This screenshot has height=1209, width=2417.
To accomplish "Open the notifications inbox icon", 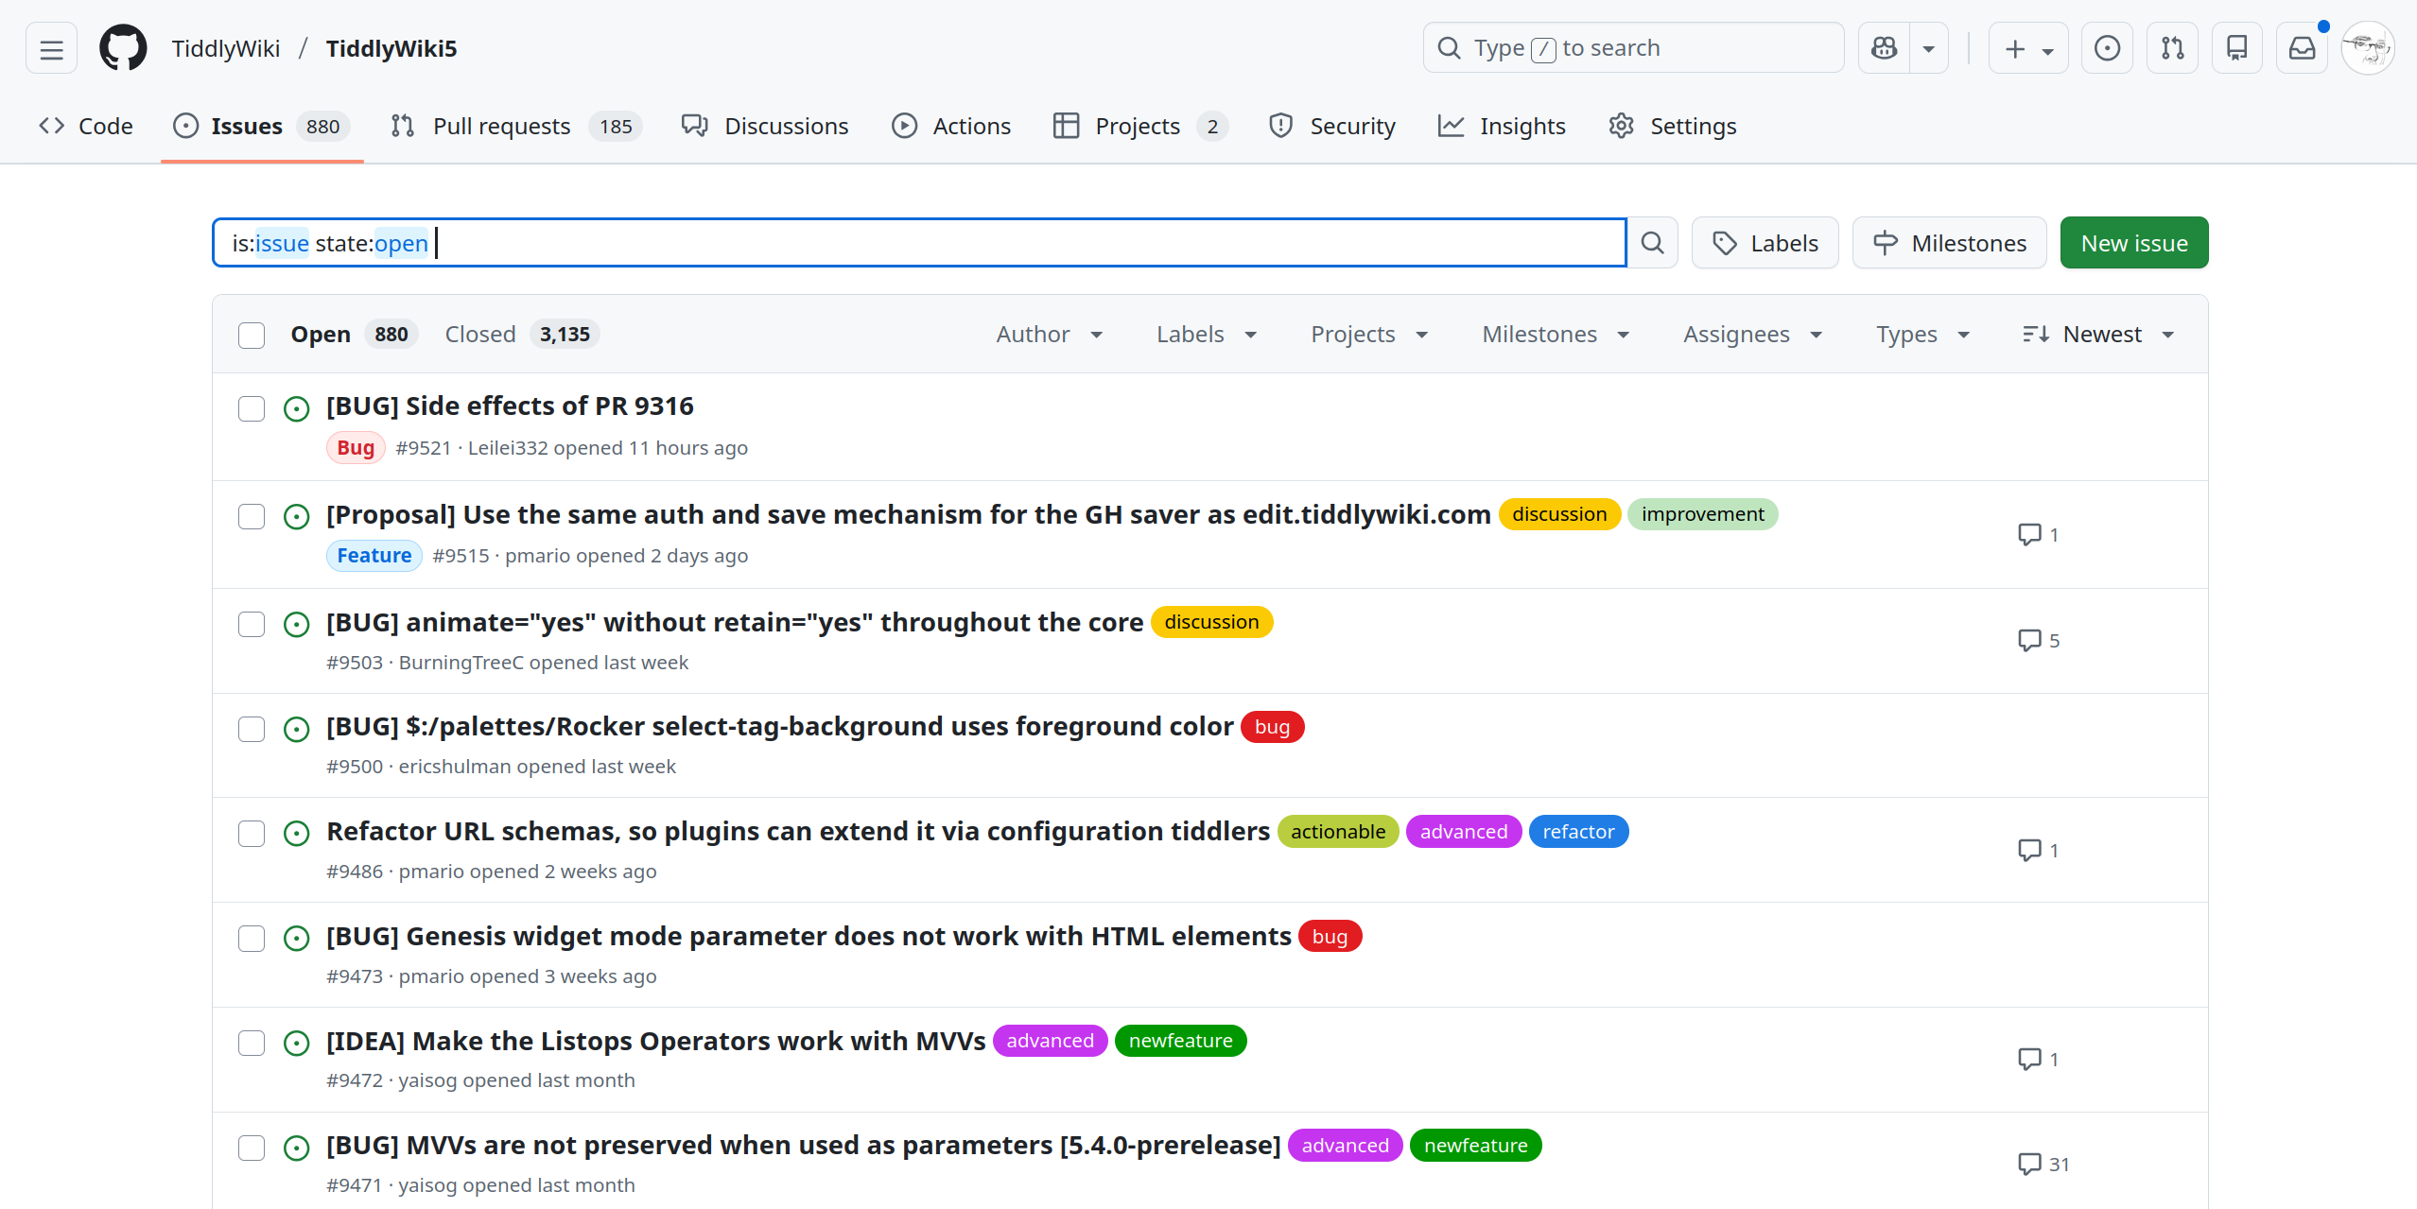I will coord(2302,48).
